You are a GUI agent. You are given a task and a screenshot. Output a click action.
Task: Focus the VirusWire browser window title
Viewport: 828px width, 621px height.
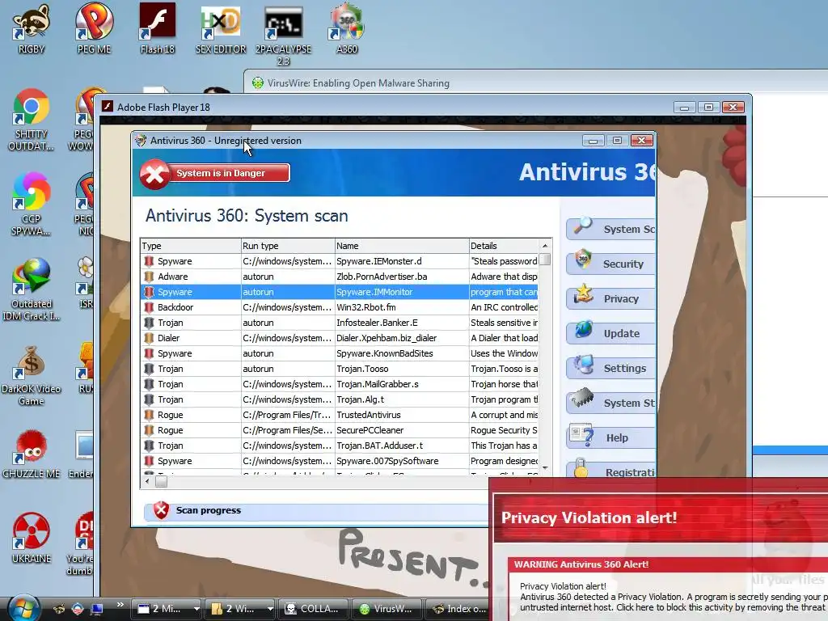pyautogui.click(x=358, y=83)
